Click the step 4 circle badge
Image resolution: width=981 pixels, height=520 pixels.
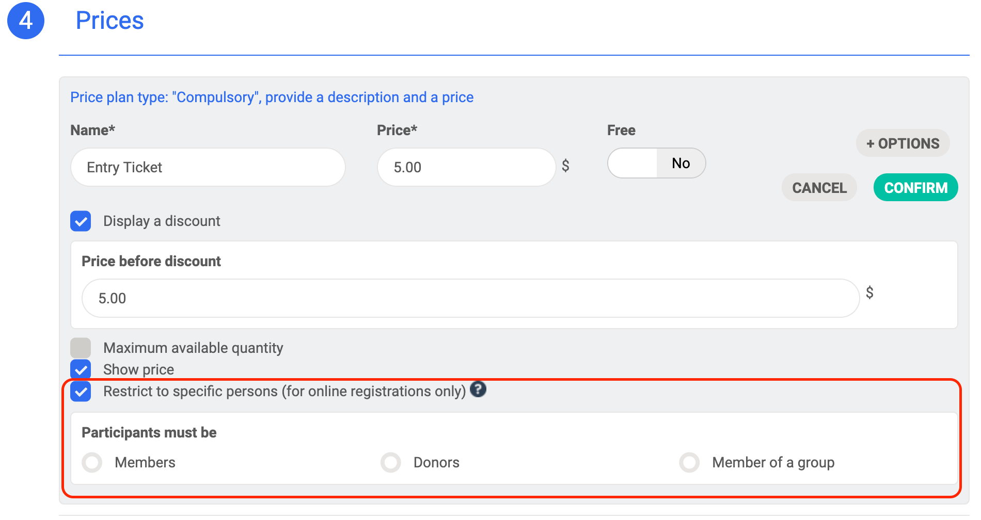click(26, 21)
